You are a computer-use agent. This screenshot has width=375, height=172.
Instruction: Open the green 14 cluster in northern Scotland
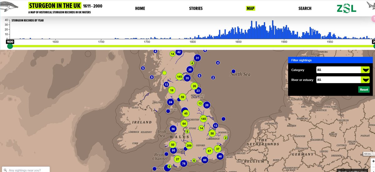pos(172,54)
